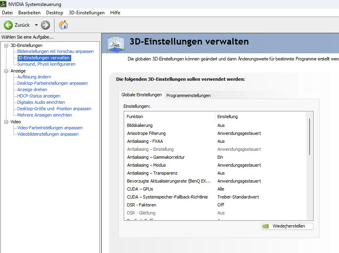Click the grey forward arrow icon

point(45,25)
